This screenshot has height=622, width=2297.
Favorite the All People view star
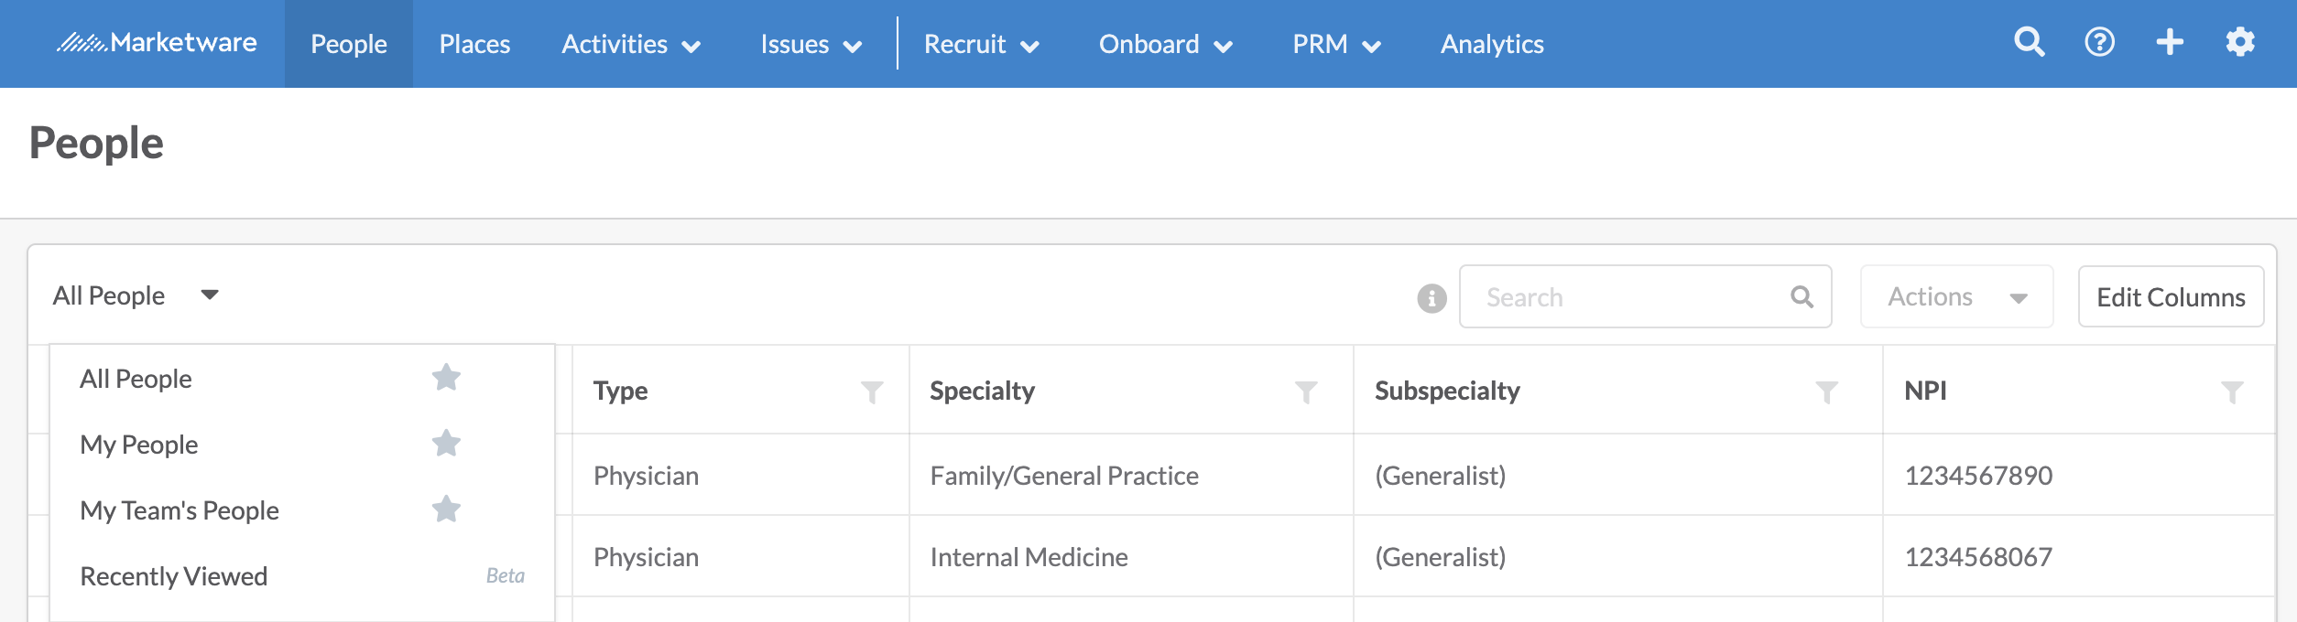click(x=446, y=377)
